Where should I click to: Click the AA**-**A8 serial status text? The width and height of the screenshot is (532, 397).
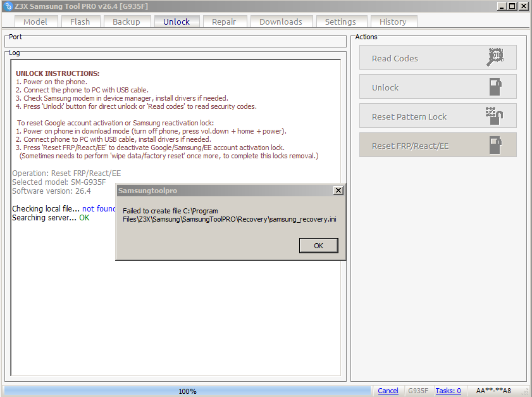(493, 391)
